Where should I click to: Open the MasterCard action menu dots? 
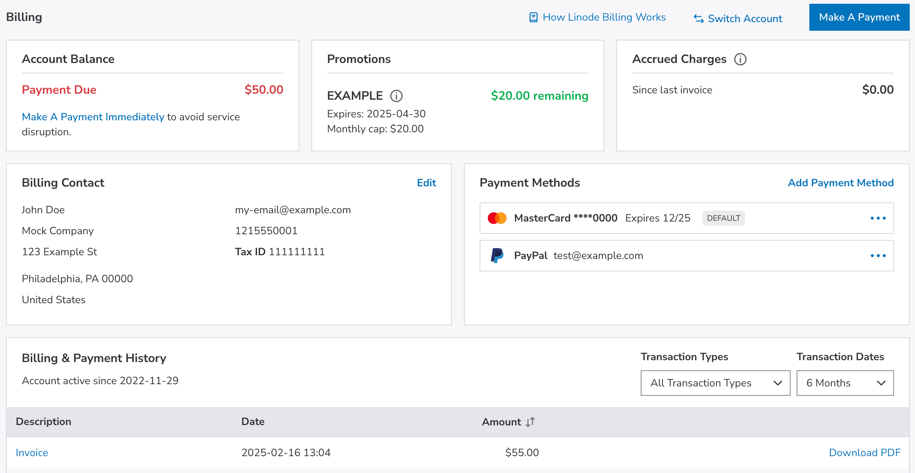878,218
